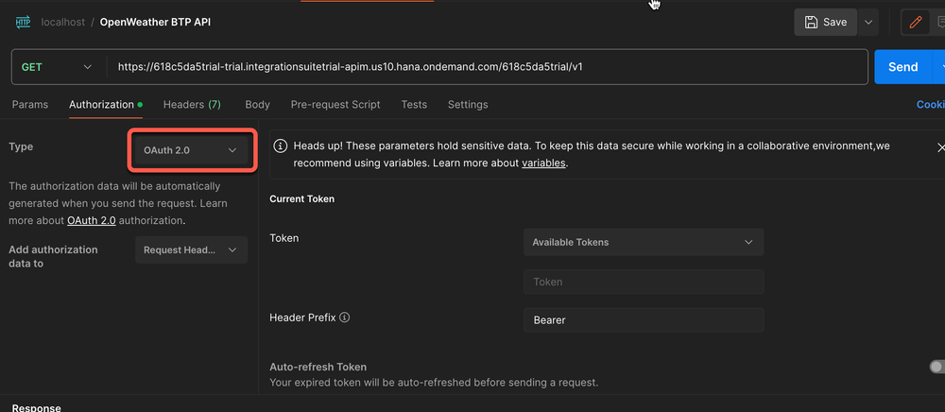Click the pencil edit icon
This screenshot has width=945, height=412.
click(915, 22)
